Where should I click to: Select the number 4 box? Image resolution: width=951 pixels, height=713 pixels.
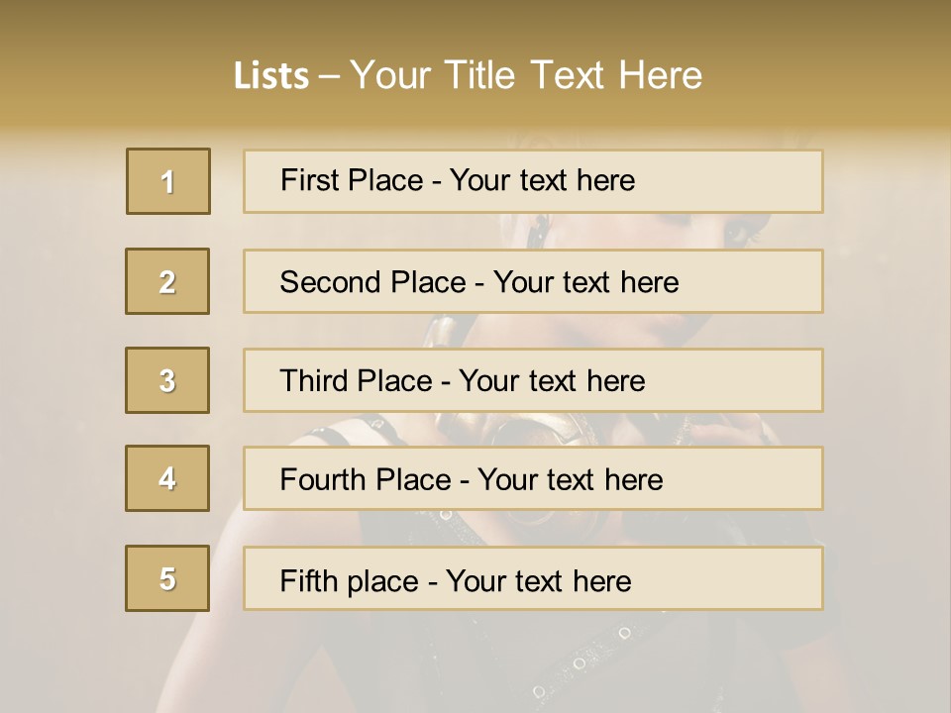pos(167,478)
